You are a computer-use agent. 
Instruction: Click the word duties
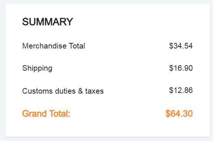tap(65, 91)
